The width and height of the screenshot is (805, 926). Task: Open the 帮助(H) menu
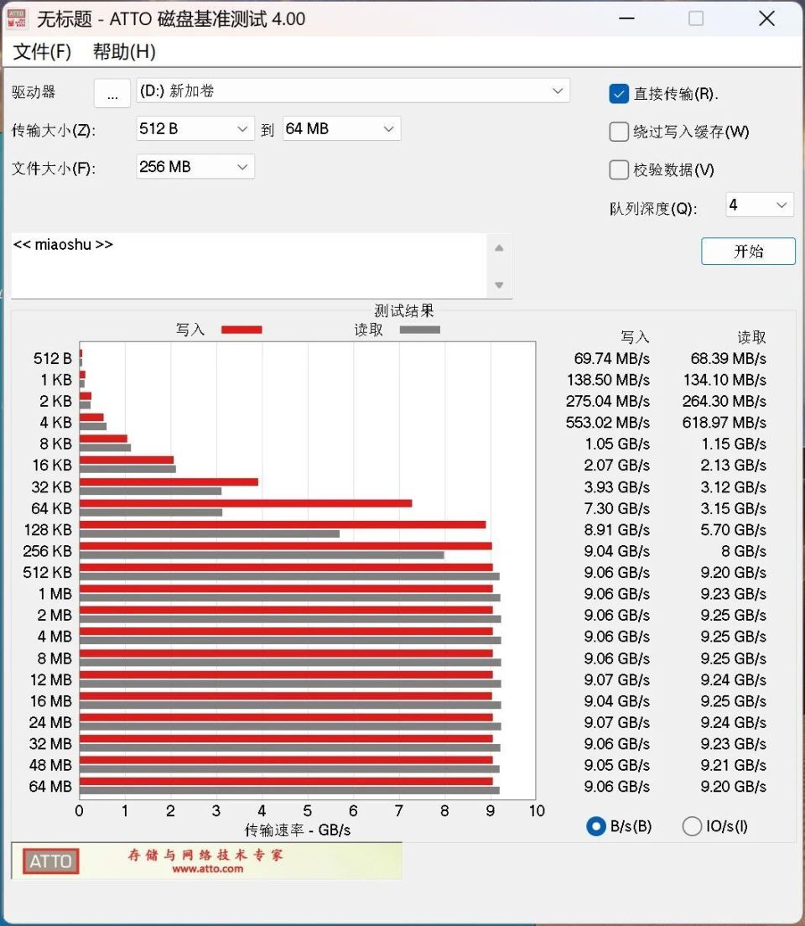pos(122,51)
